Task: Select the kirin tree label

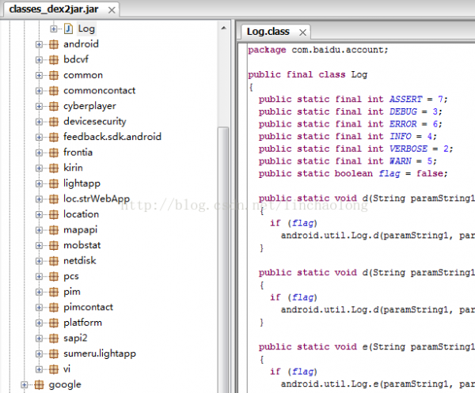Action: click(73, 168)
